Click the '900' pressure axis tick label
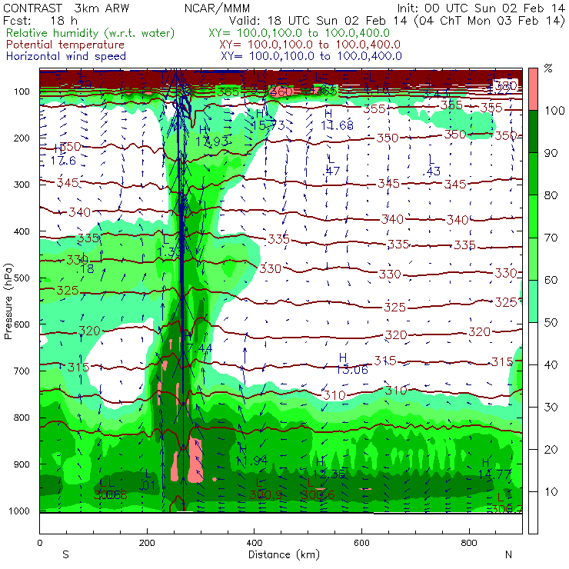569x569 pixels. click(x=22, y=464)
